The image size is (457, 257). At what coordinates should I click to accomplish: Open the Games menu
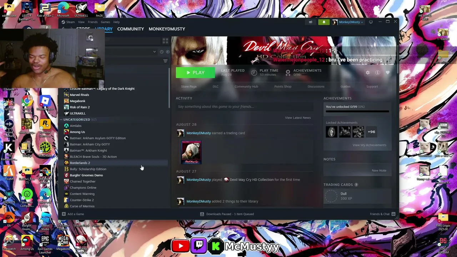(105, 22)
